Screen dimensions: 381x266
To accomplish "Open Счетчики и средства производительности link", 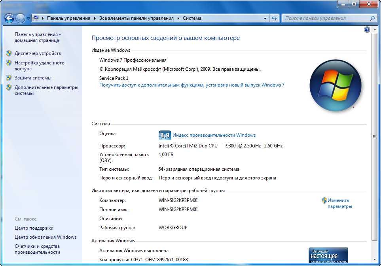I will coord(37,249).
